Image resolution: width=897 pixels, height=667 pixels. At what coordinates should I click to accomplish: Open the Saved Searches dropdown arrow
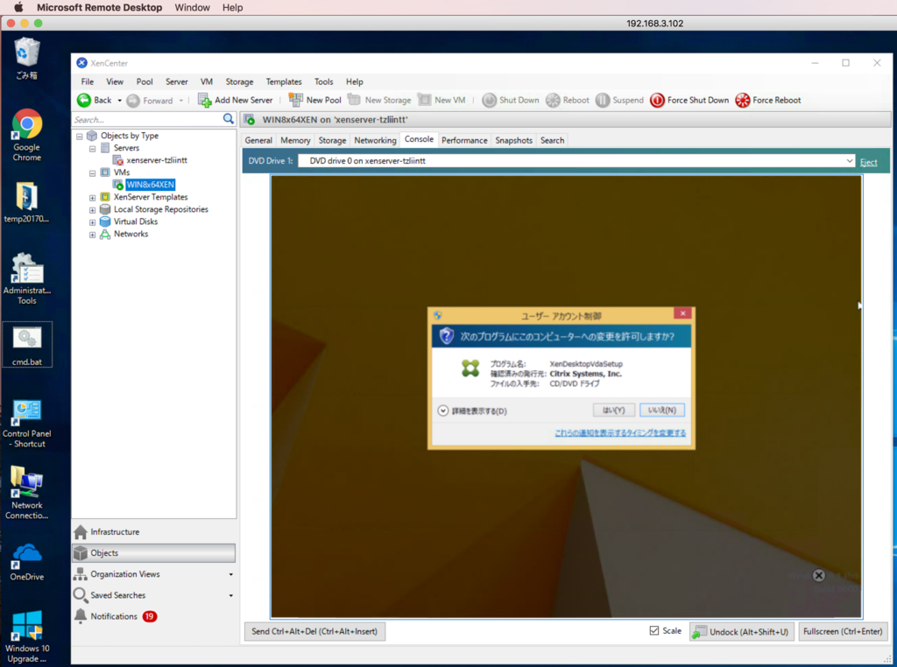pyautogui.click(x=231, y=595)
